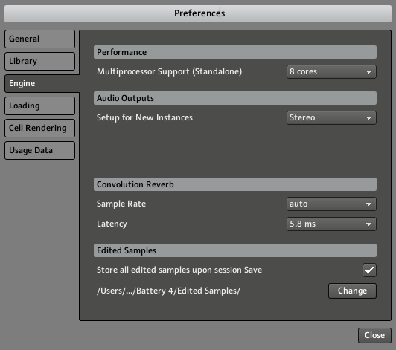The image size is (396, 350).
Task: Go to the Loading tab
Action: [x=39, y=106]
